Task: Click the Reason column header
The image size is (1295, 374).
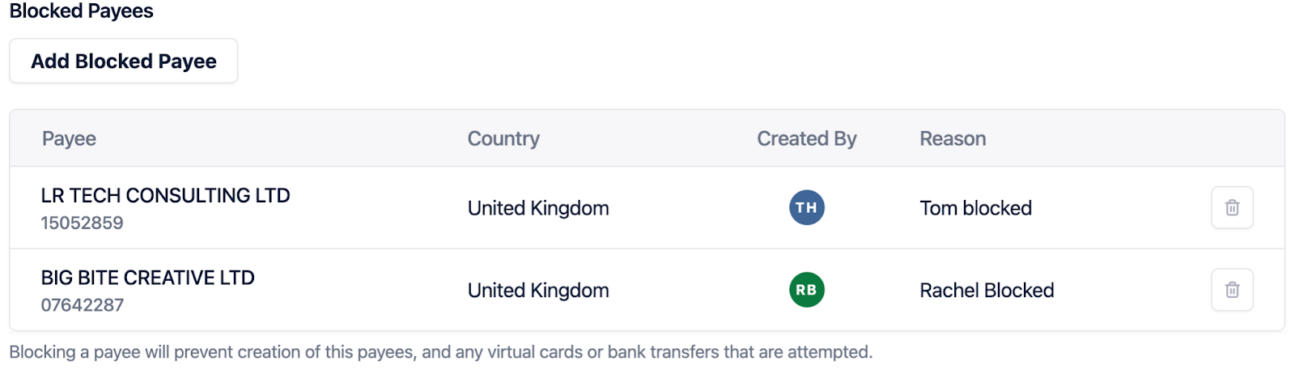Action: click(x=952, y=139)
